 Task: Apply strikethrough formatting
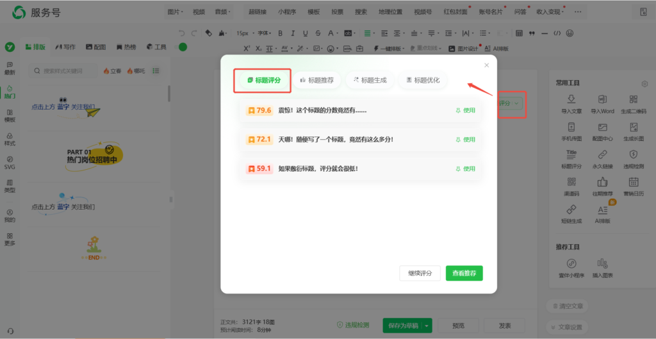[318, 33]
